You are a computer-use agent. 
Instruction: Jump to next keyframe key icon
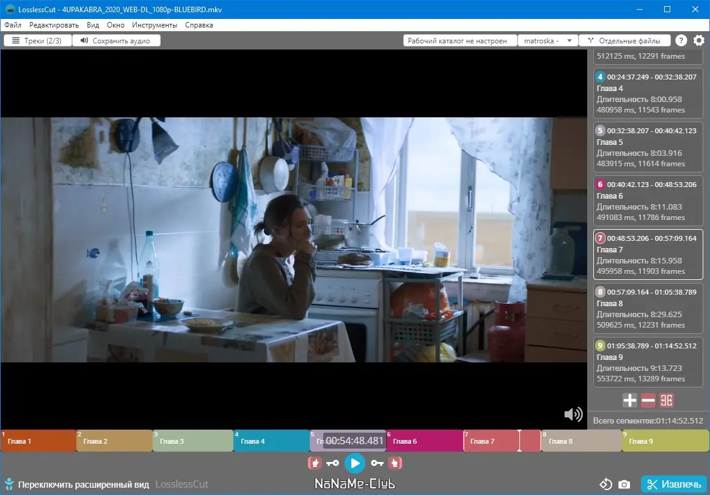pyautogui.click(x=377, y=463)
